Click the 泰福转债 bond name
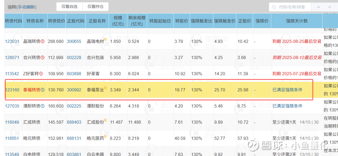Viewport: 338px width, 156px height. 32,90
